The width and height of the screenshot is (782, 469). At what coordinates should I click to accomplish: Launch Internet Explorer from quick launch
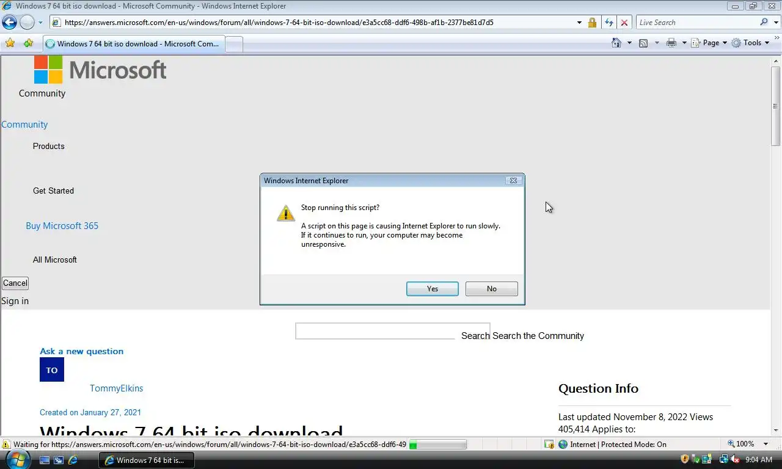73,460
